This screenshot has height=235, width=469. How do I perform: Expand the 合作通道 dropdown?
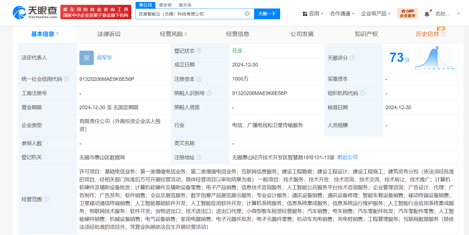[x=353, y=14]
